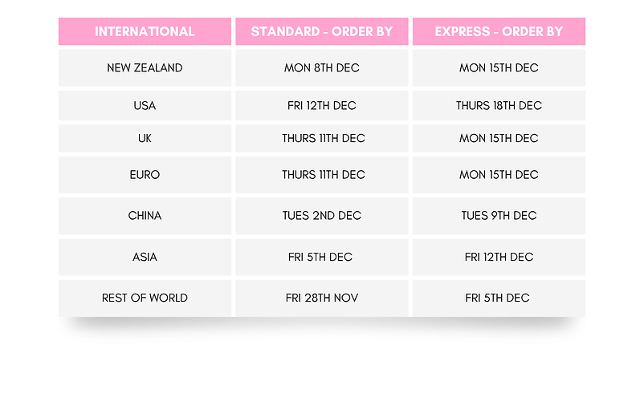Select the ASIA destination cell
This screenshot has height=406, width=644.
[145, 257]
